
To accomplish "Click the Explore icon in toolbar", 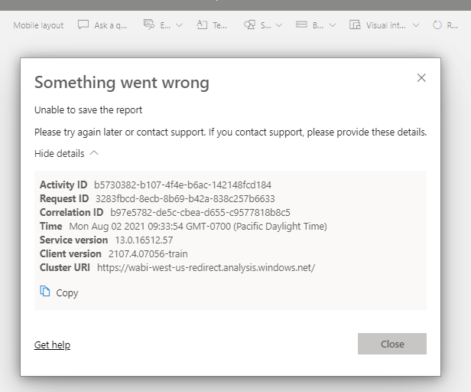I will pyautogui.click(x=148, y=24).
